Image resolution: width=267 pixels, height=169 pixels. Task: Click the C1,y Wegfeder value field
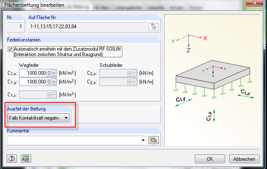[x=33, y=82]
